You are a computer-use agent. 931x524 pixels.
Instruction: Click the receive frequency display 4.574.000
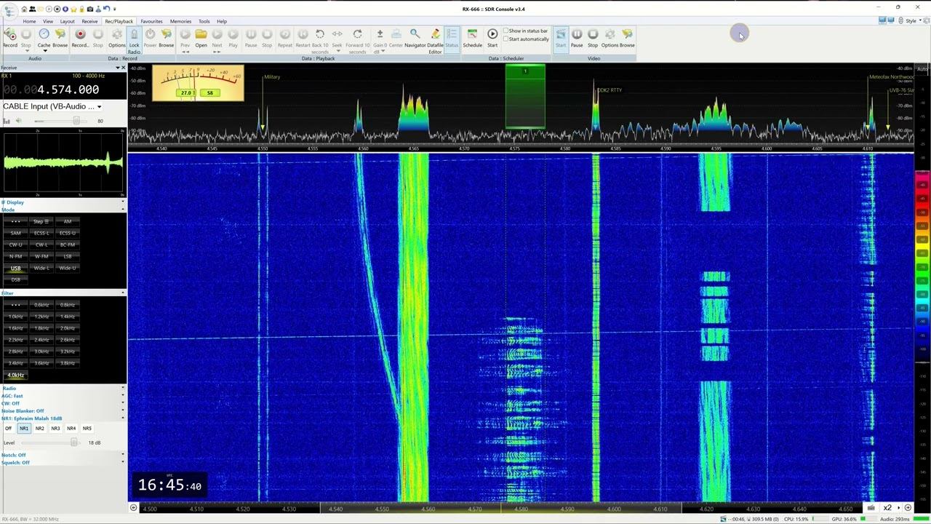click(x=51, y=90)
